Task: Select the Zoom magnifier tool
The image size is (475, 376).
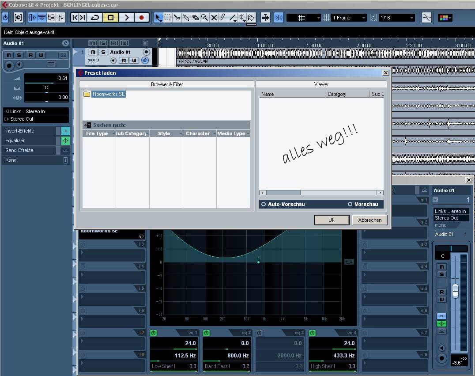Action: 204,18
